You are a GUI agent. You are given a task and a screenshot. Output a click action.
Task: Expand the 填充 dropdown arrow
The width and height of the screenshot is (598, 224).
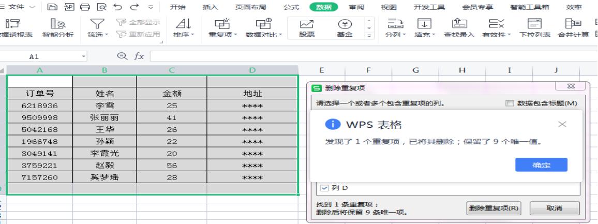coord(433,35)
